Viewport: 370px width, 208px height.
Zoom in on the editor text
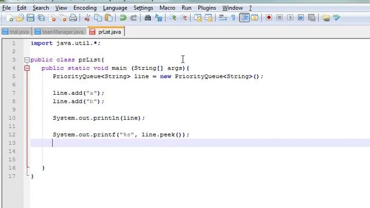(173, 18)
